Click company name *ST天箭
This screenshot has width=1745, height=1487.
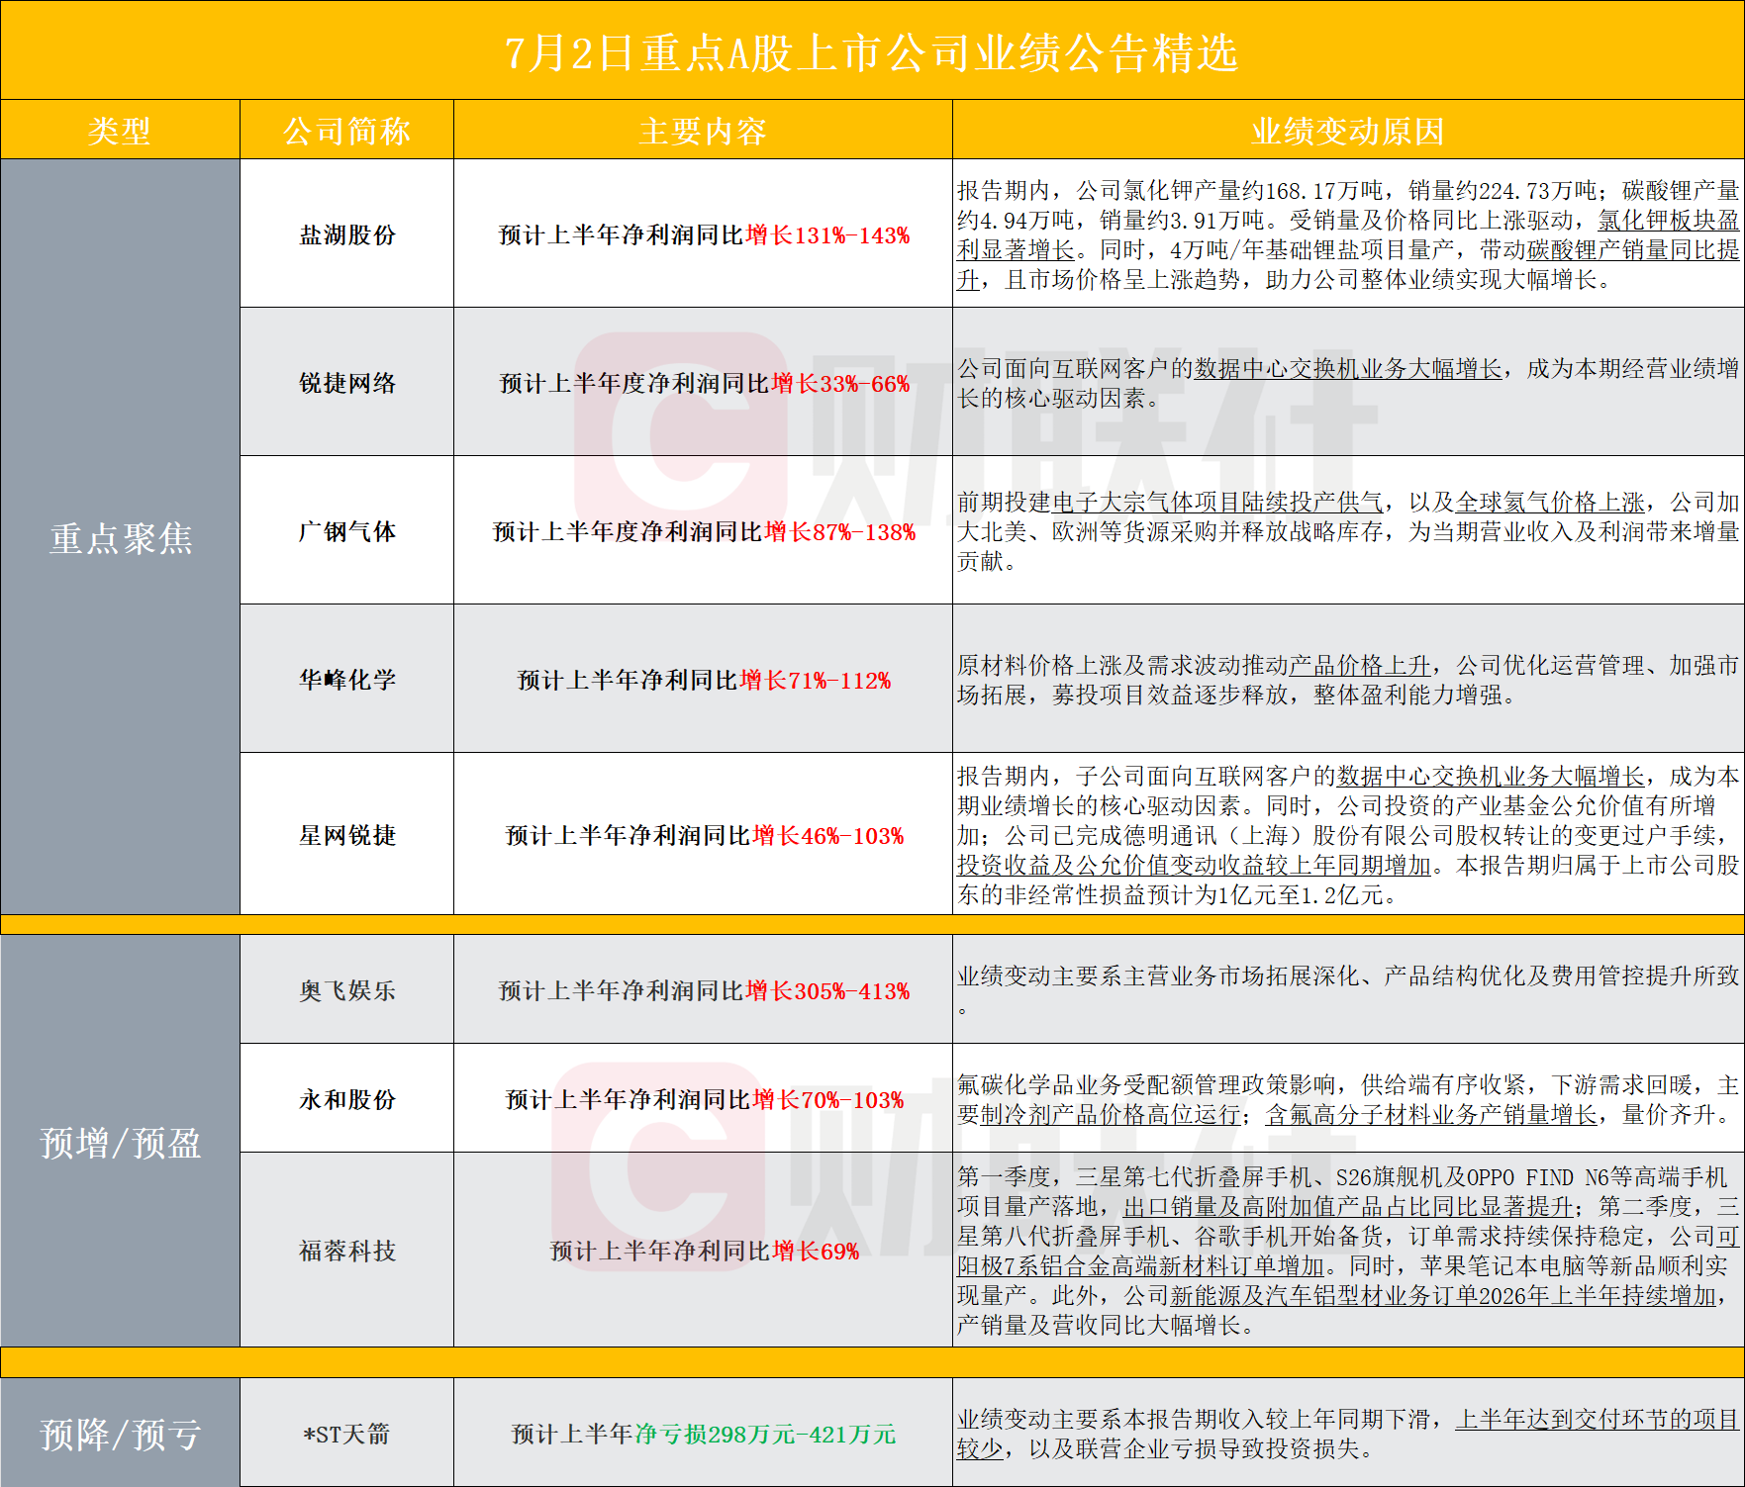click(x=347, y=1435)
